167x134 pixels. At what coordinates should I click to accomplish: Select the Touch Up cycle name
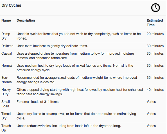tap(6, 128)
